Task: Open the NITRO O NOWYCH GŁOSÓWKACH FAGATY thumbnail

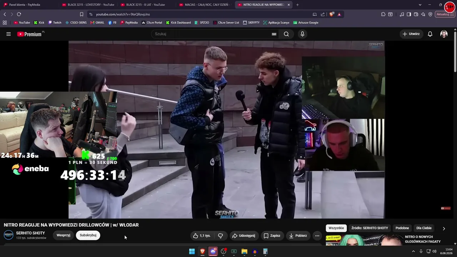Action: click(364, 240)
